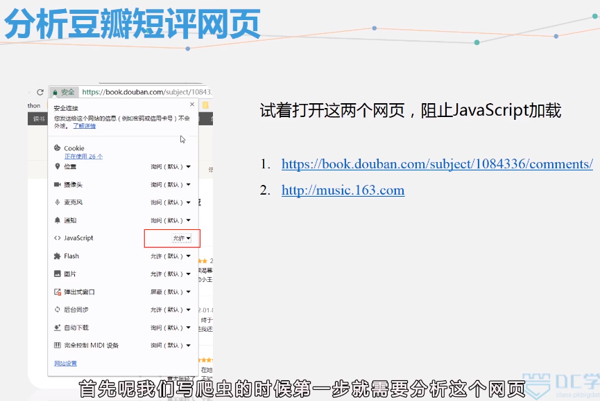Click the camera icon for 摄像头
The width and height of the screenshot is (600, 401).
(58, 184)
